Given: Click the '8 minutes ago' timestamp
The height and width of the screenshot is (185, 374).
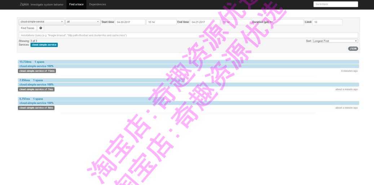Looking at the screenshot, I should 349,71.
